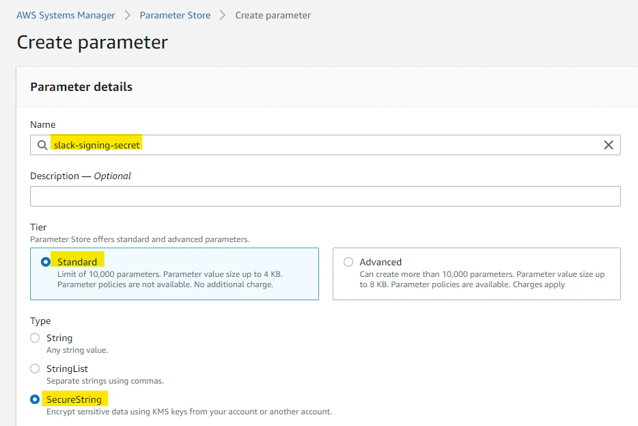Viewport: 638px width, 426px height.
Task: Click the chevron between AWS Systems Manager and Parameter Store
Action: click(x=127, y=16)
